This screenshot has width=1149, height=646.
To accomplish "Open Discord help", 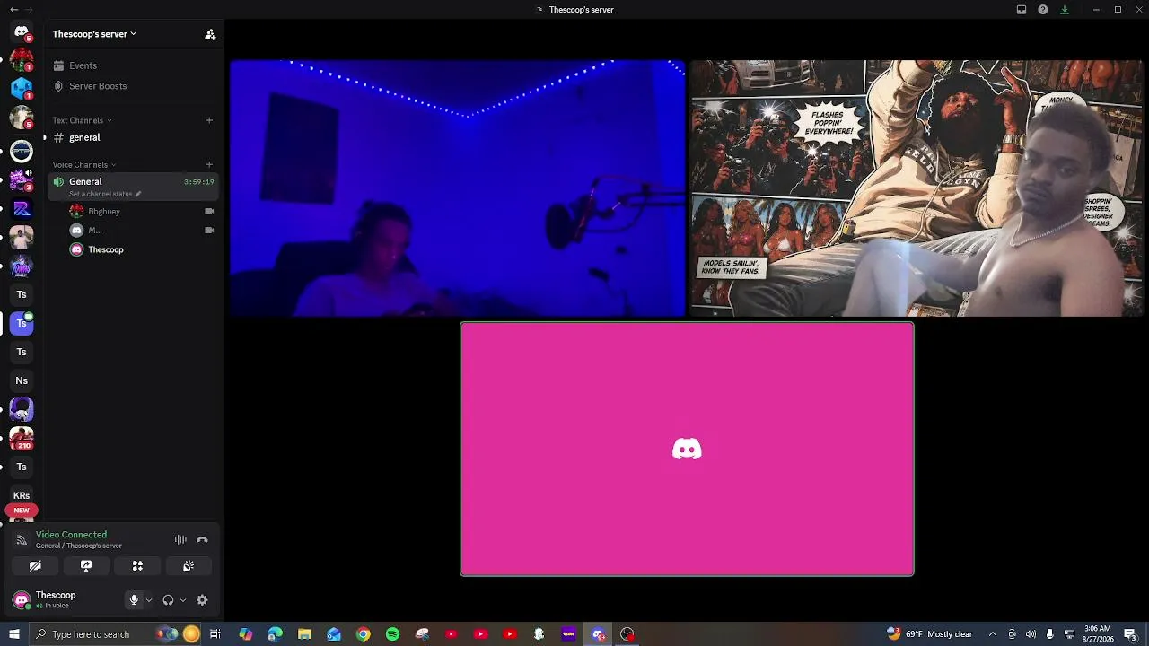I will tap(1043, 10).
